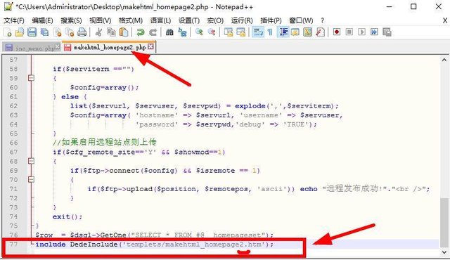Click line number 62 in the margin
The height and width of the screenshot is (260, 450).
pyautogui.click(x=13, y=106)
